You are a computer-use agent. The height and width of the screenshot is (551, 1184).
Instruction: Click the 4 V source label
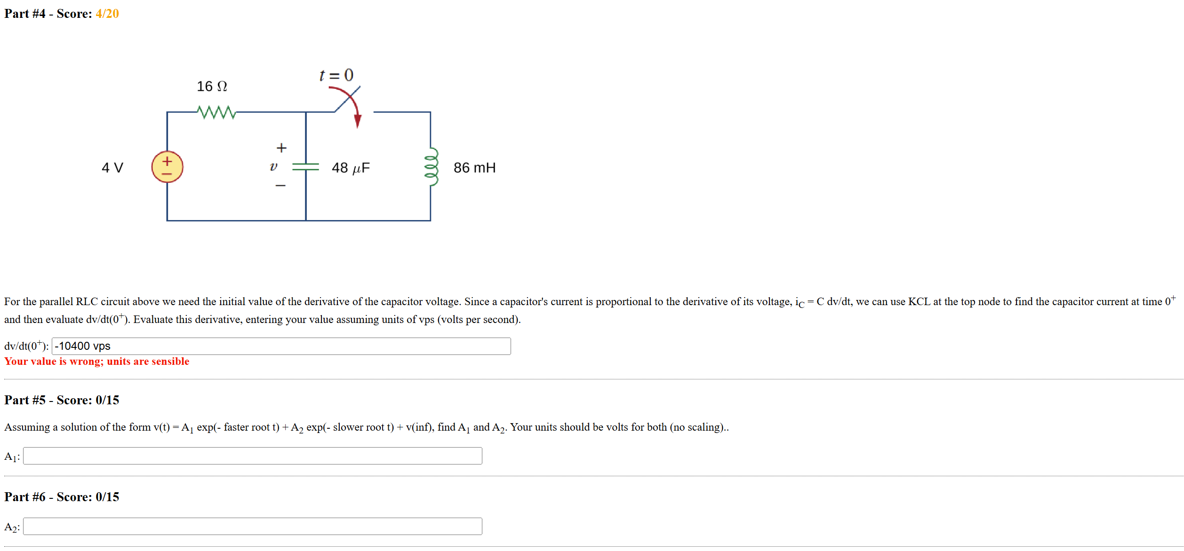coord(112,167)
